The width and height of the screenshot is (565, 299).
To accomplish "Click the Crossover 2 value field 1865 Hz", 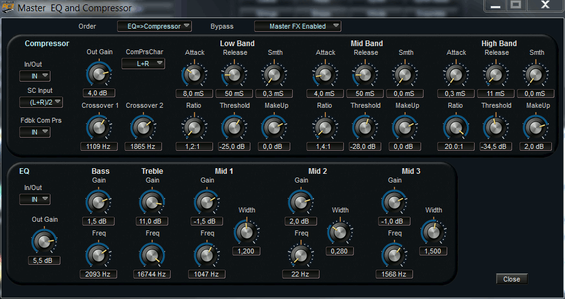I will [143, 146].
